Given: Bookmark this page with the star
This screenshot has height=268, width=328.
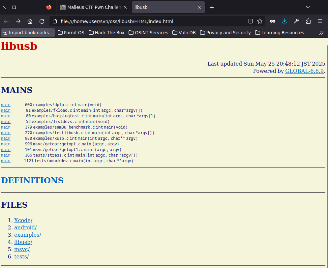Looking at the screenshot, I should click(260, 21).
